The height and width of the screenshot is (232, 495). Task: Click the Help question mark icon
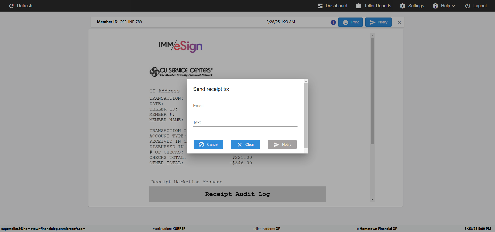pyautogui.click(x=435, y=6)
